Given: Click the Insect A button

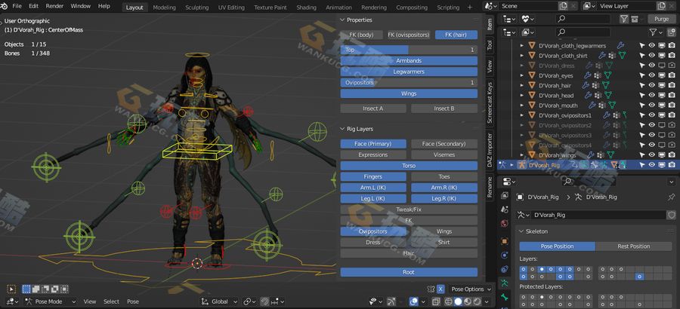Looking at the screenshot, I should pyautogui.click(x=373, y=109).
